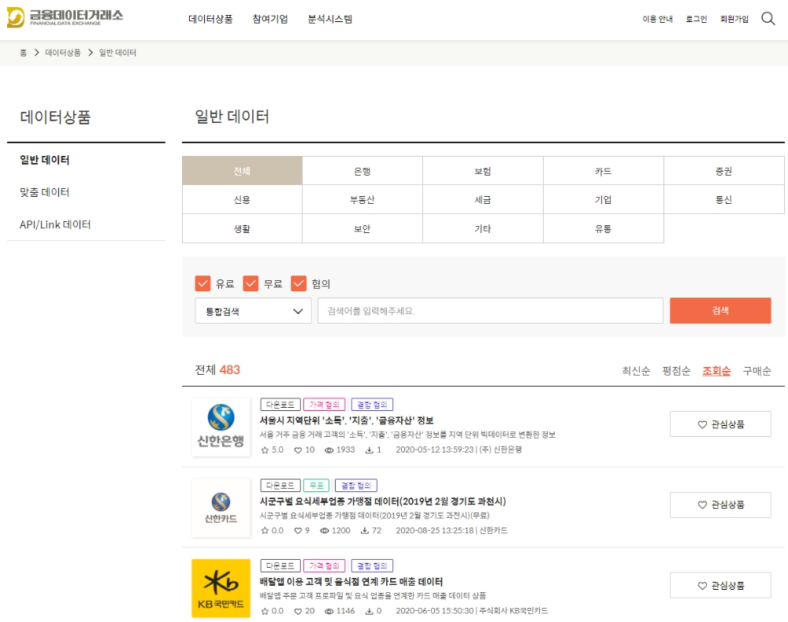
Task: Select the 부동산 category tab
Action: click(x=362, y=200)
